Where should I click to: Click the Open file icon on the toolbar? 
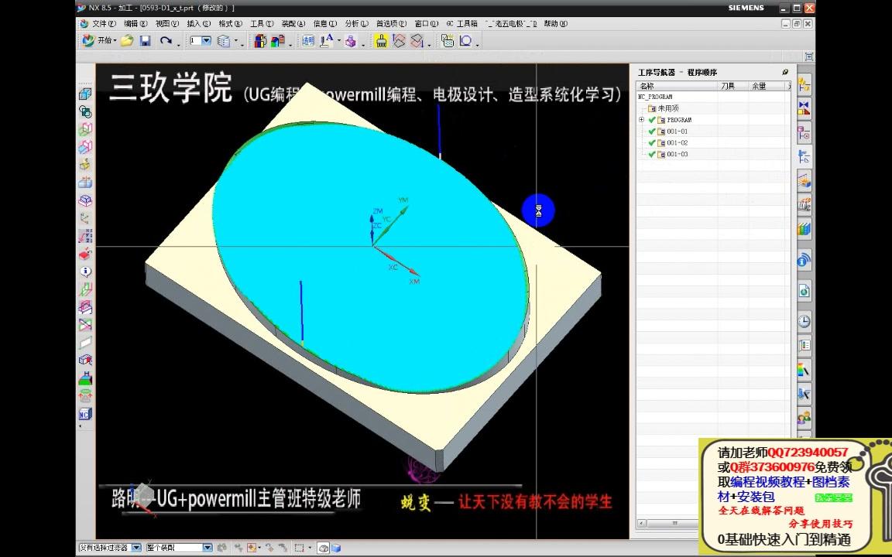[125, 40]
